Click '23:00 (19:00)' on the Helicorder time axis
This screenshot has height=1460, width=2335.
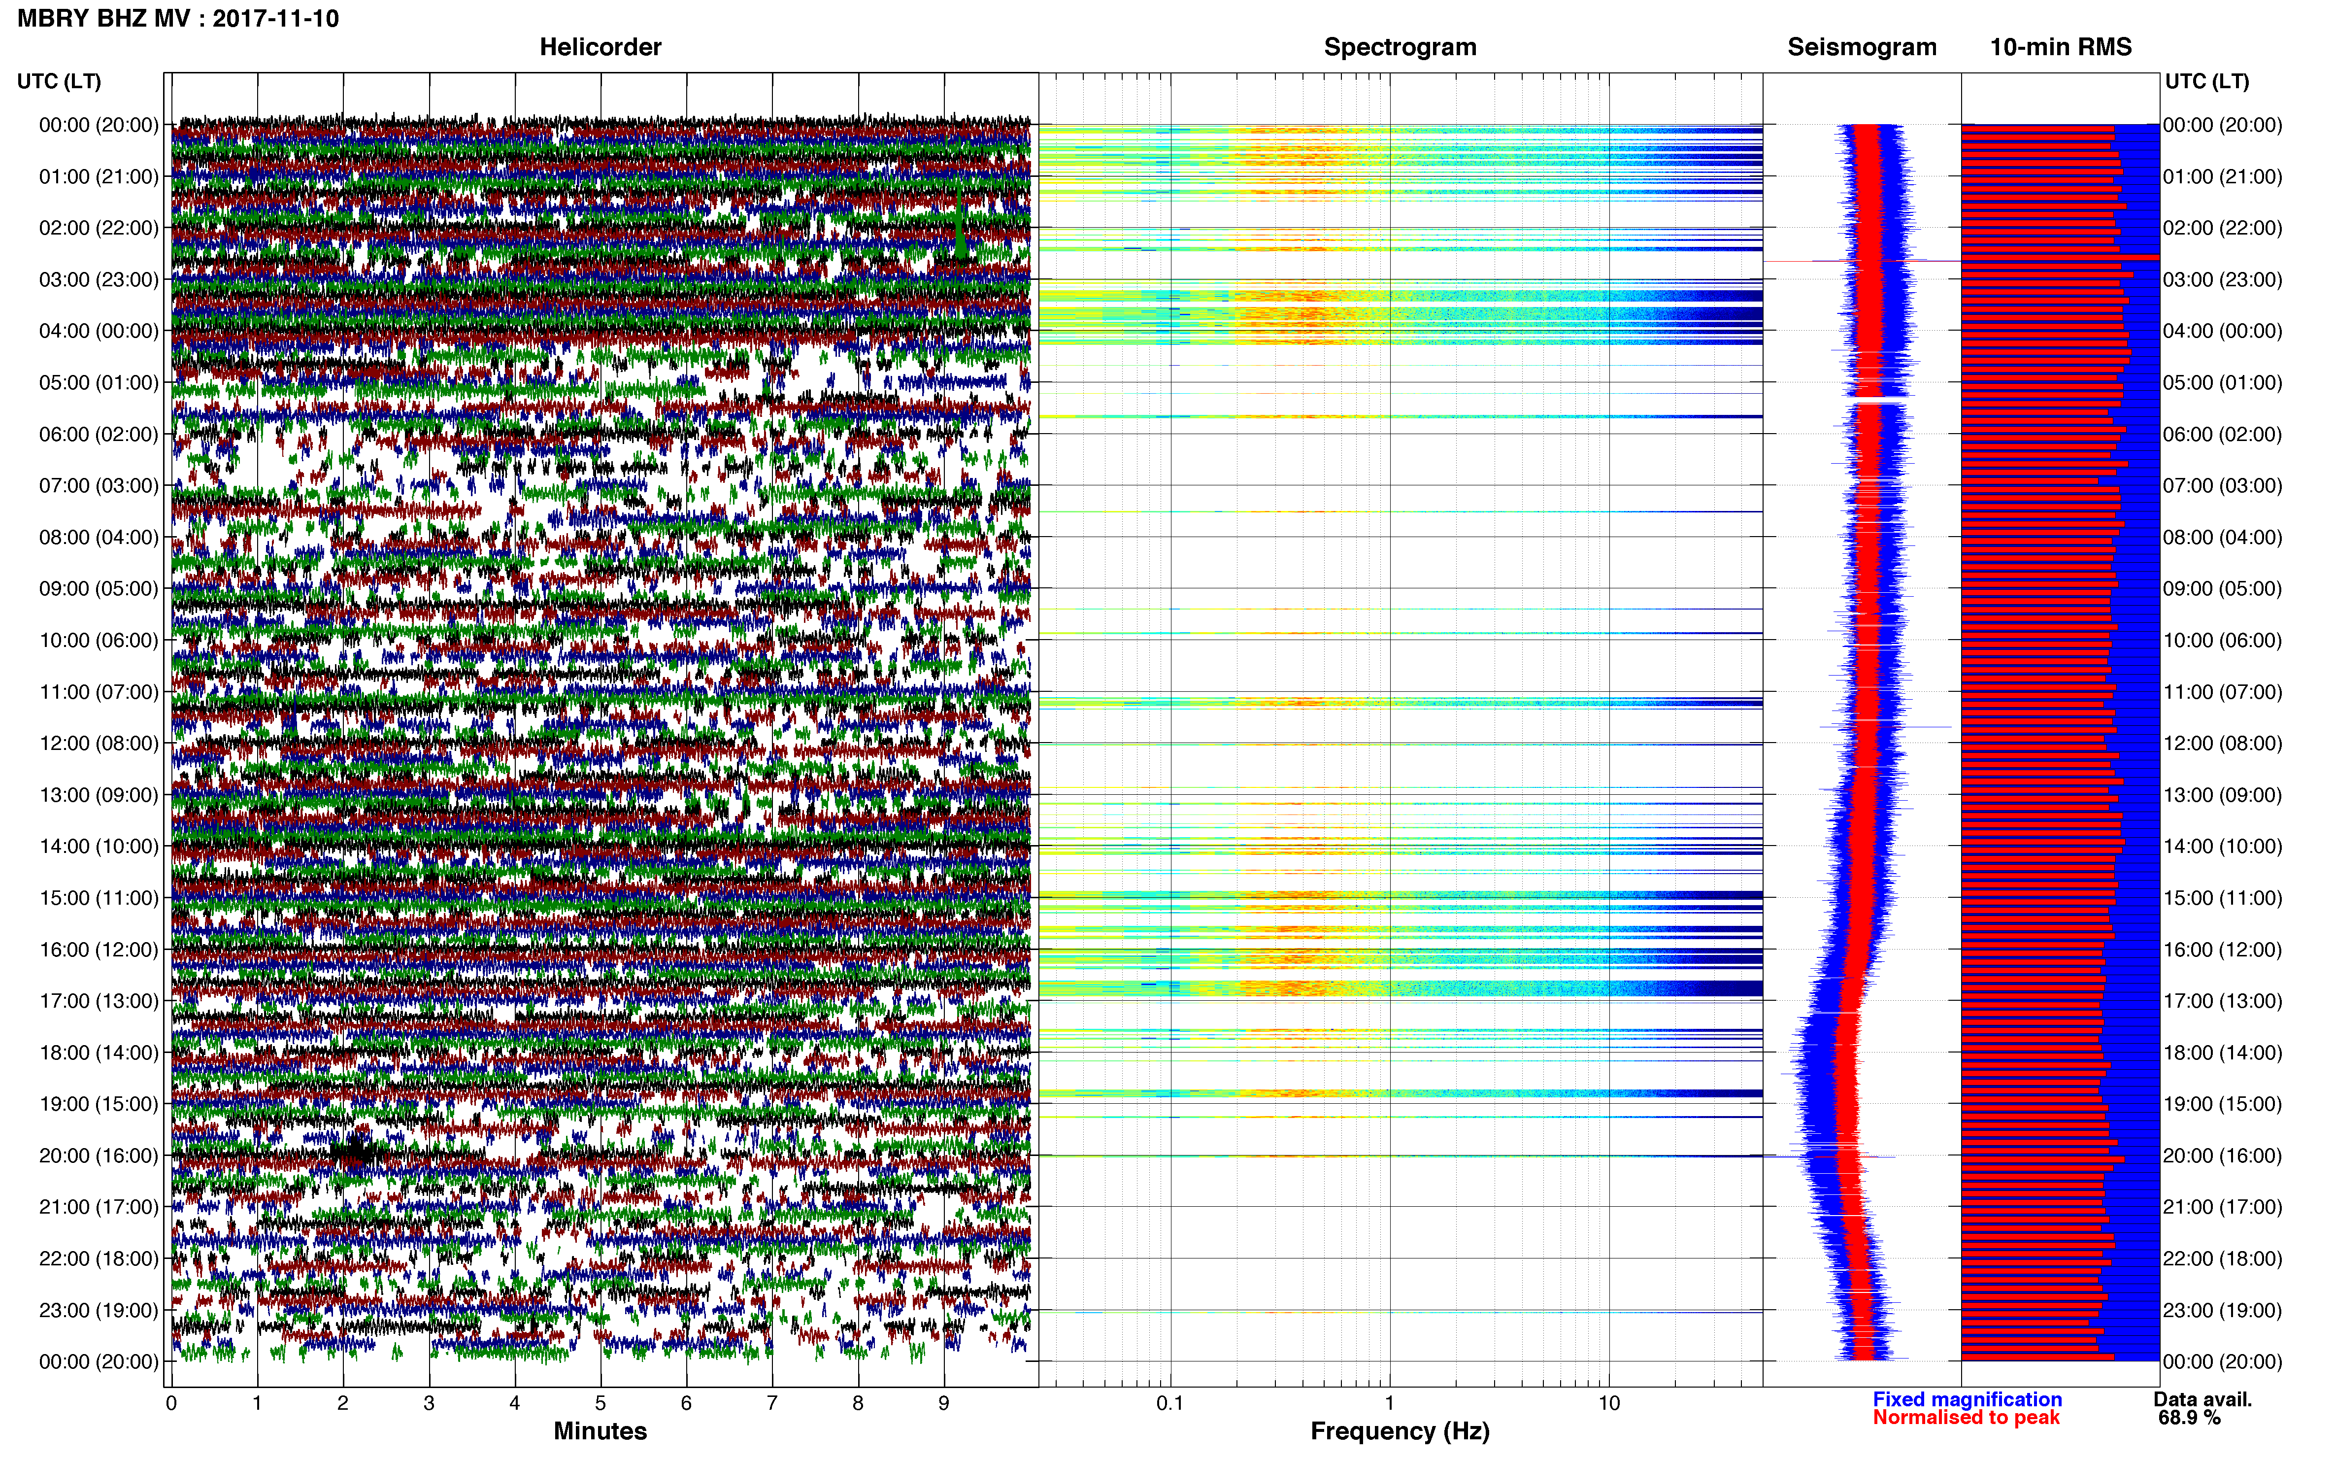99,1310
